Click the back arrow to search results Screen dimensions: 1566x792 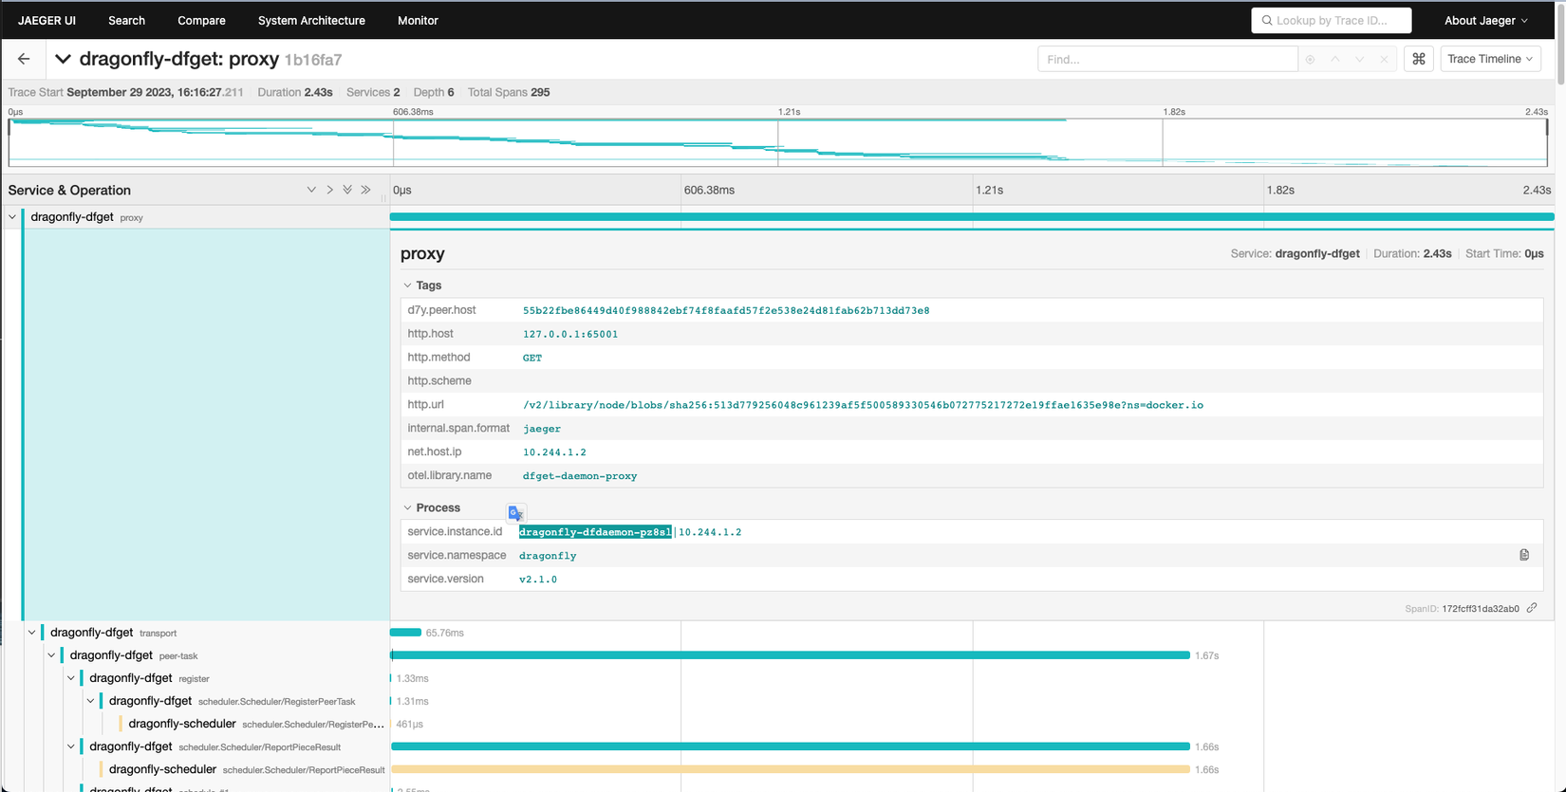click(x=24, y=59)
